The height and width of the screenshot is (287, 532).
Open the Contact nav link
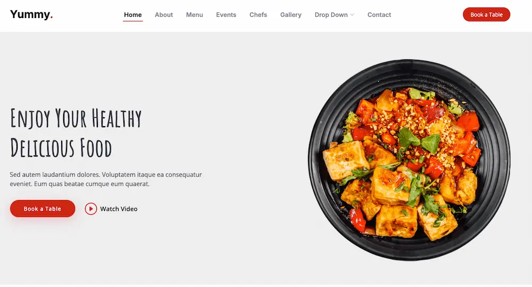379,15
